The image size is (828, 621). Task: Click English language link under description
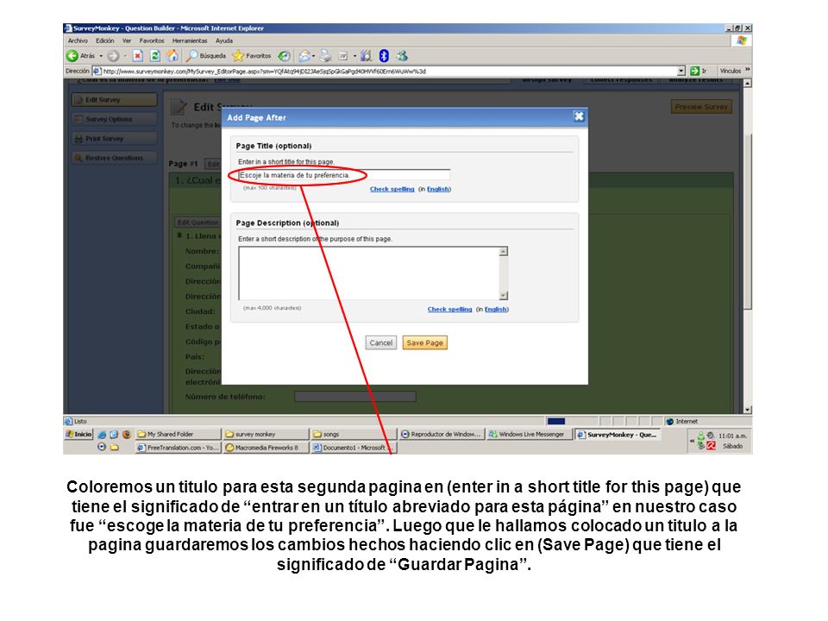496,310
